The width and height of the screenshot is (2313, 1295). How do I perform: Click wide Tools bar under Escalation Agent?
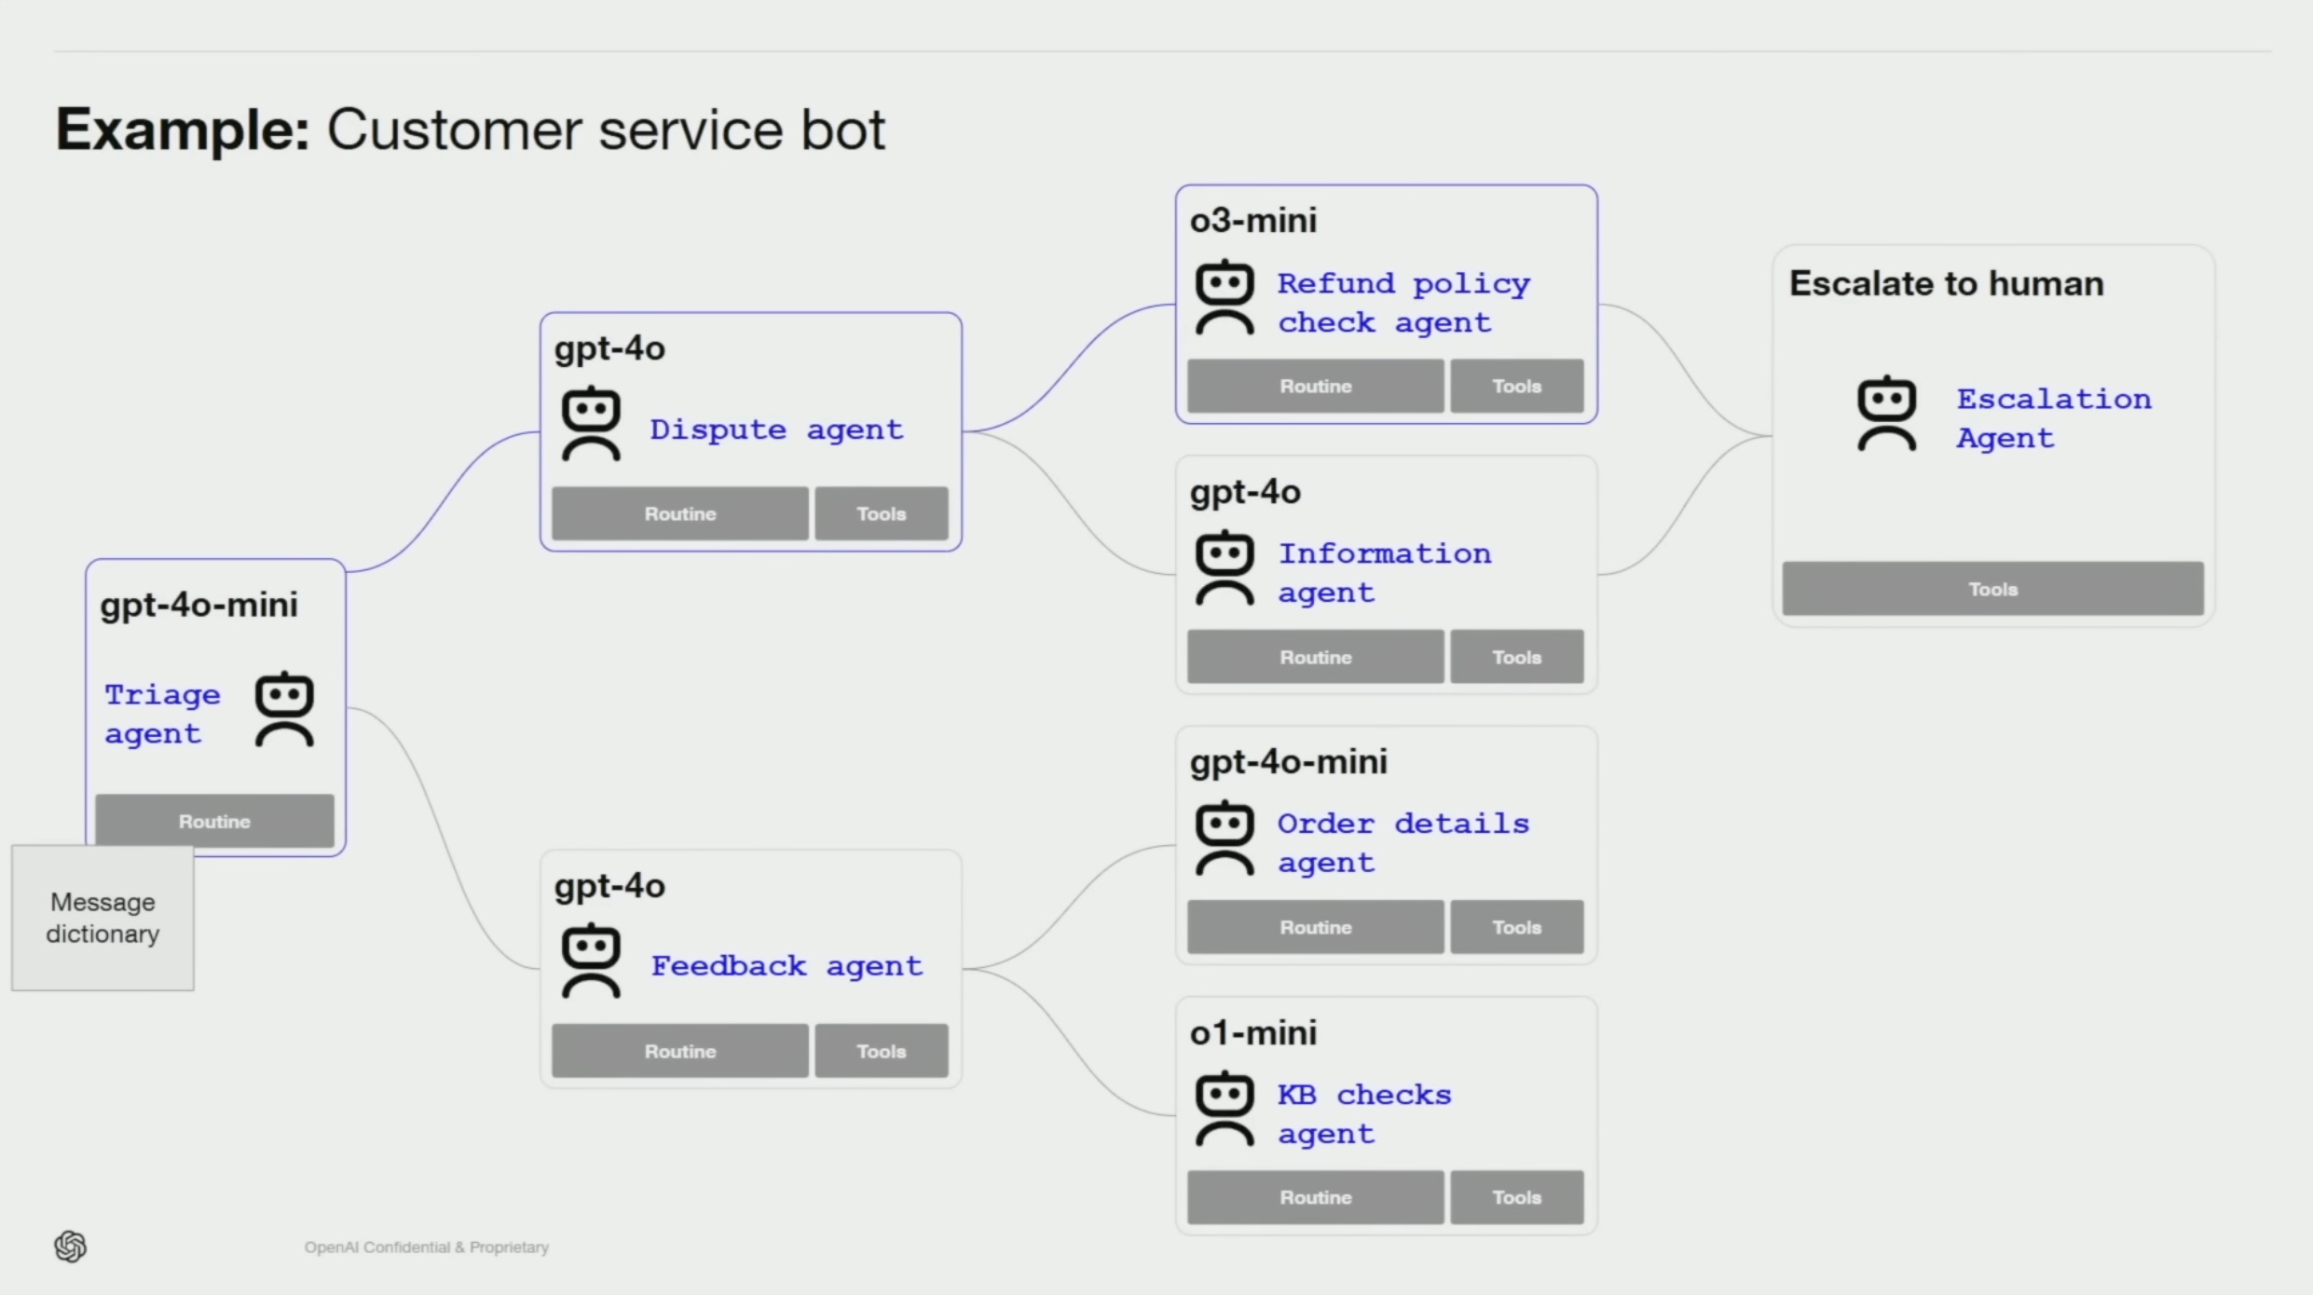click(x=1992, y=589)
